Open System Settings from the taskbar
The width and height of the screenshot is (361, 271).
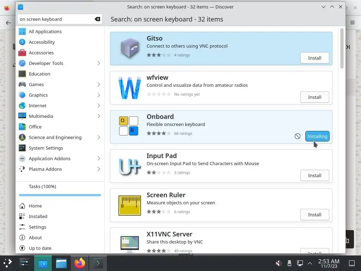point(24,263)
